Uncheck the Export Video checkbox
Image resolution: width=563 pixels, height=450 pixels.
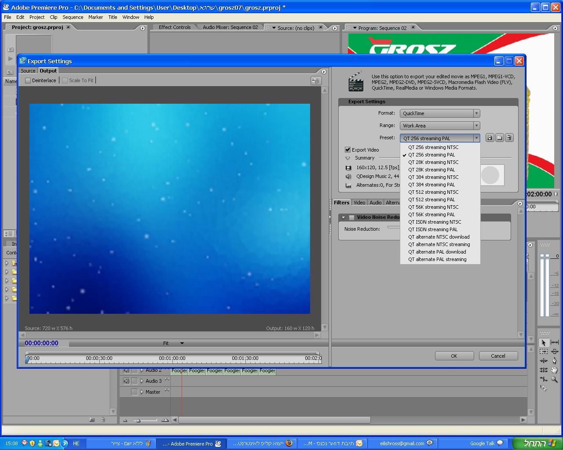pyautogui.click(x=348, y=150)
